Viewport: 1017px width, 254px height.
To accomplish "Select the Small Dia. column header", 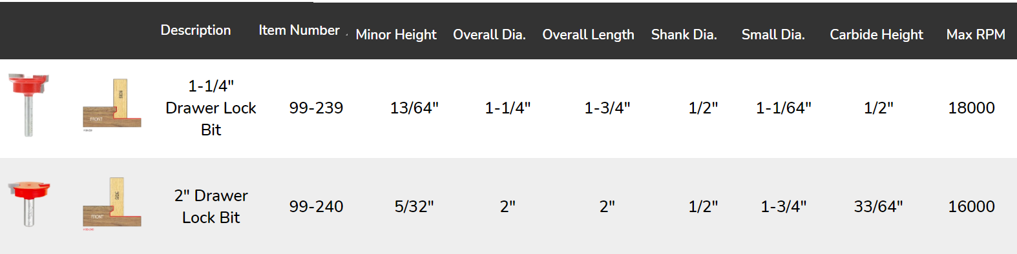I will coord(773,35).
